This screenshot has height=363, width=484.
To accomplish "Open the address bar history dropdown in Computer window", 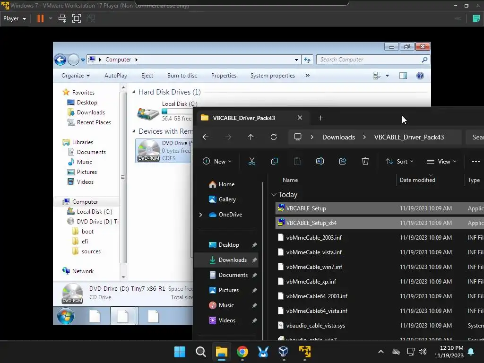I will [x=296, y=60].
